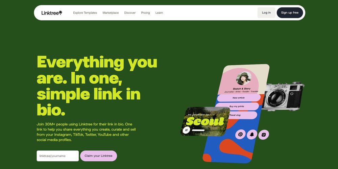Select the Buy my prints link
Screen dimensions: 338x169
click(237, 106)
